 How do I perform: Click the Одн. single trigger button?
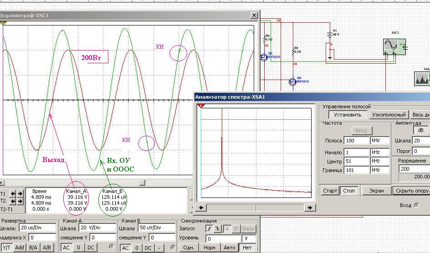coord(189,248)
